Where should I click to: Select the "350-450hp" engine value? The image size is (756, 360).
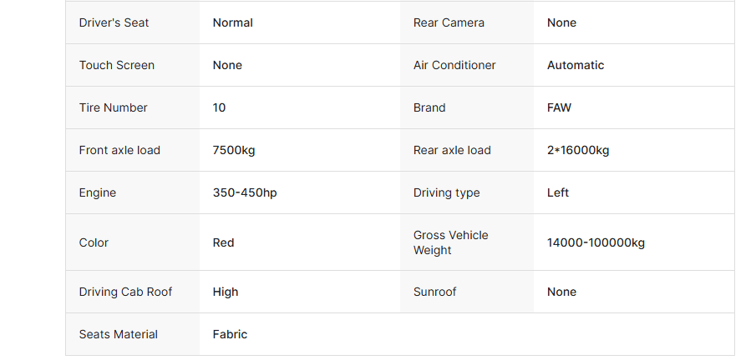click(x=245, y=192)
